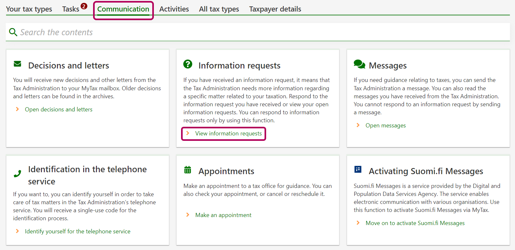Click the chevron next to Open messages
Viewport: 515px width, 250px height.
coord(358,125)
